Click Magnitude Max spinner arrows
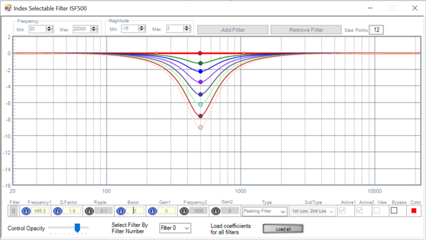The height and width of the screenshot is (240, 426). (187, 29)
